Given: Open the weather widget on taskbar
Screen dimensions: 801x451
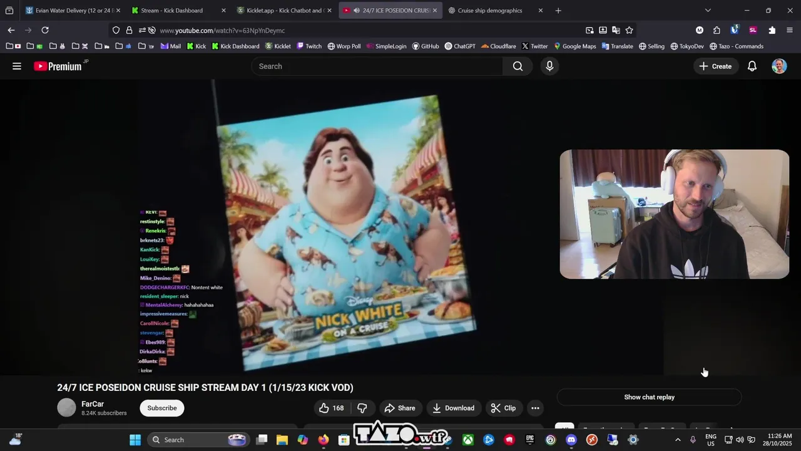Looking at the screenshot, I should 16,440.
